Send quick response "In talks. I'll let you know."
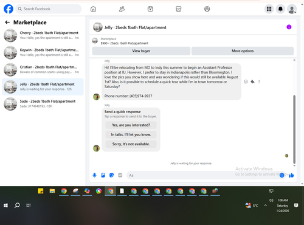This screenshot has height=225, width=304. (131, 134)
